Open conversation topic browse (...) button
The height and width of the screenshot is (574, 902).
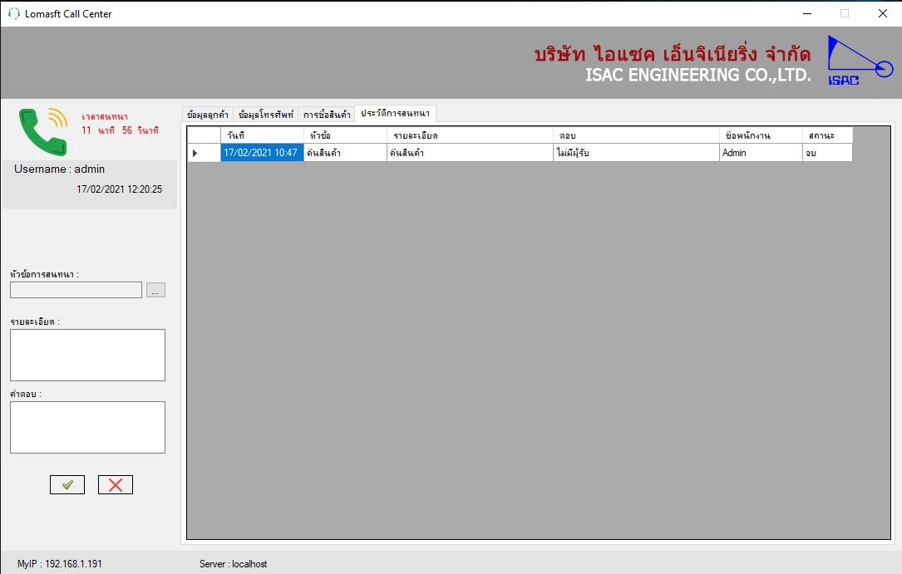point(156,290)
